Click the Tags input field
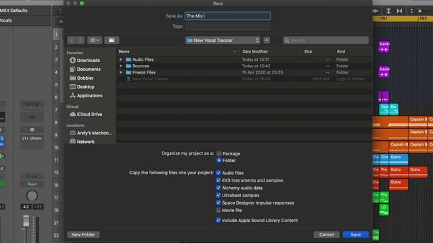The image size is (433, 243). coord(227,26)
